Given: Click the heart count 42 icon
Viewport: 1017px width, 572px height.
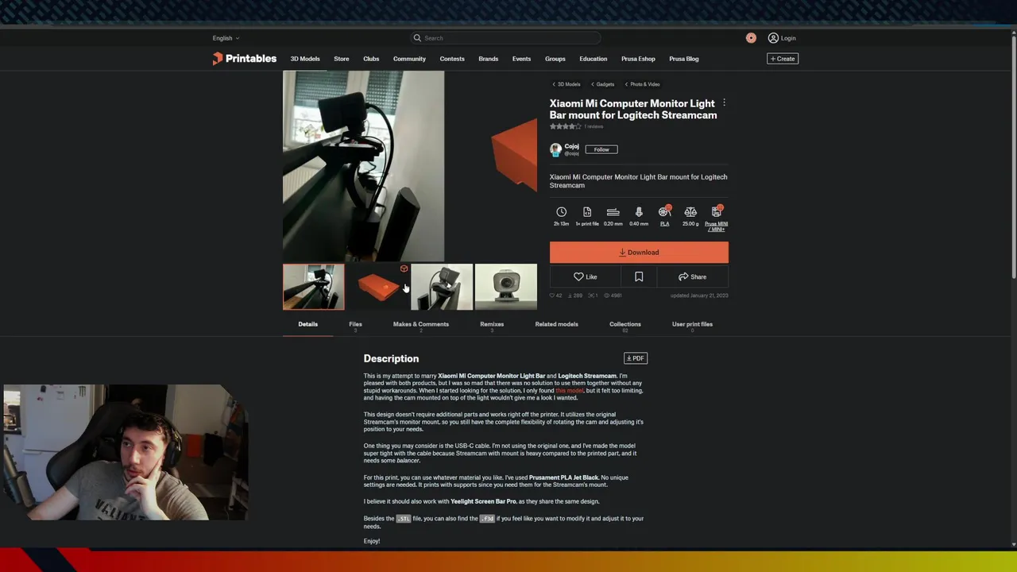Looking at the screenshot, I should (x=552, y=296).
